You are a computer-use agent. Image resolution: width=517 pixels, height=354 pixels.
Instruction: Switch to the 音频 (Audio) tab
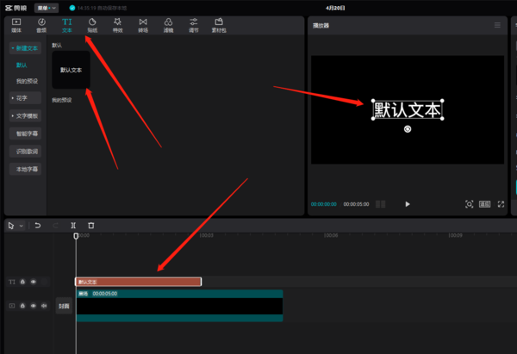[41, 25]
